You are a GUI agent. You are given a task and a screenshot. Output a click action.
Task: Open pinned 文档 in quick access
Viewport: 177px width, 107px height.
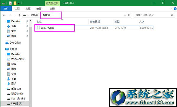tap(14, 31)
